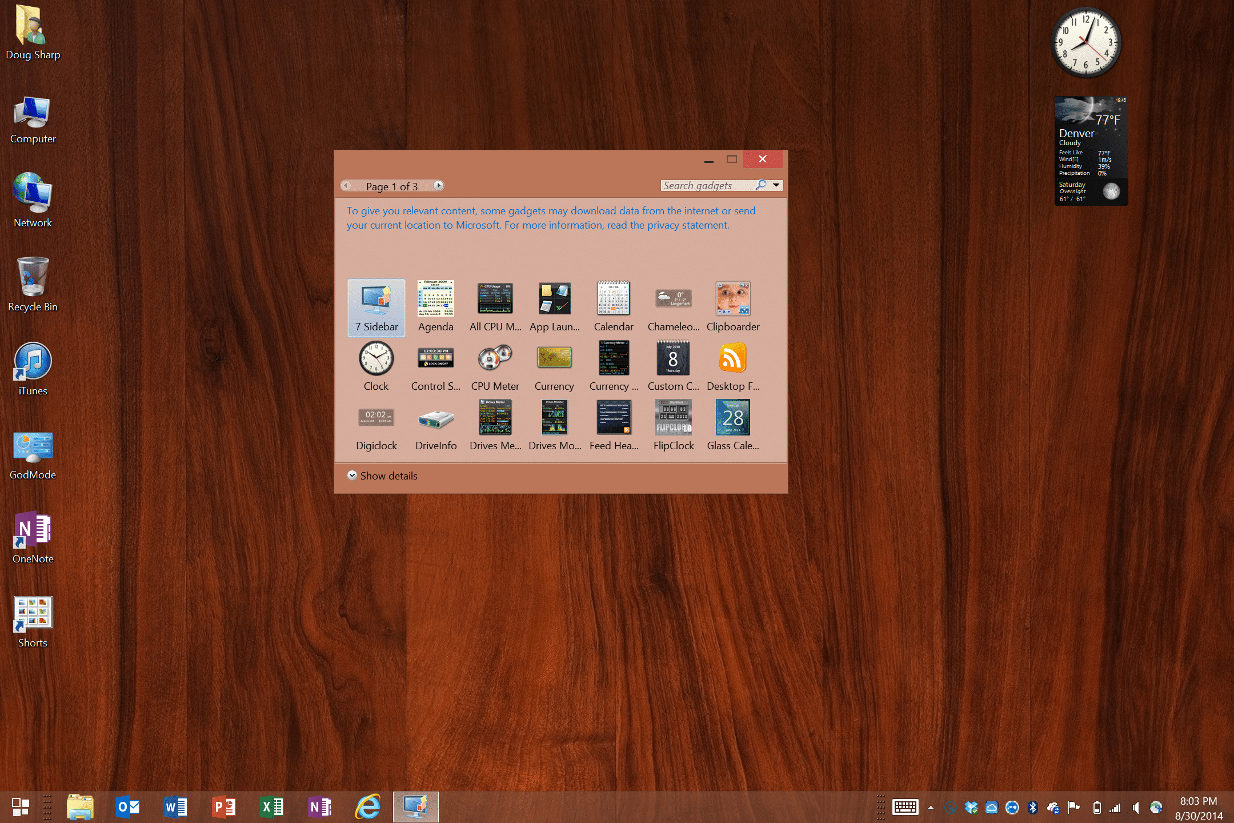Click the network signal tray icon
The image size is (1234, 823).
[x=1115, y=807]
